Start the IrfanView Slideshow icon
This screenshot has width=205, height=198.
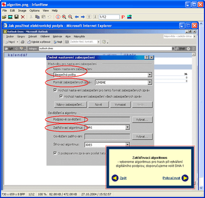tap(10, 17)
